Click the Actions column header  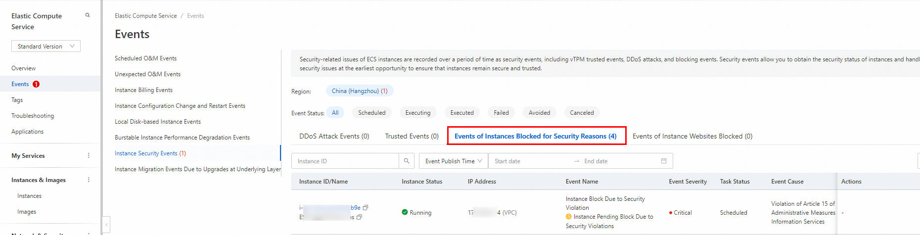[851, 182]
